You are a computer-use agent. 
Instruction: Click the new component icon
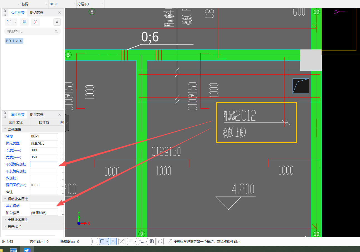[9, 22]
